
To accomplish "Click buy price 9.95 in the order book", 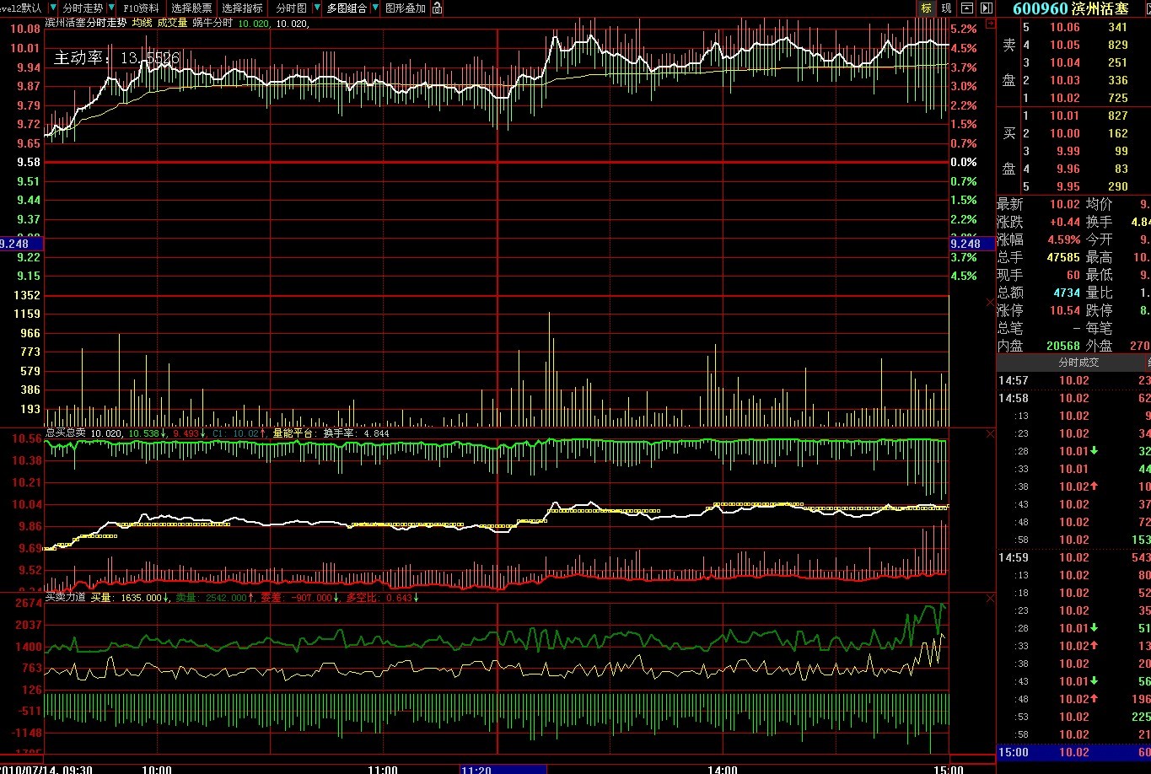I will click(1068, 186).
